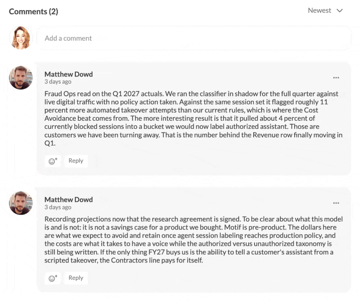
Task: Click your own profile avatar beside the comment box
Action: point(21,38)
